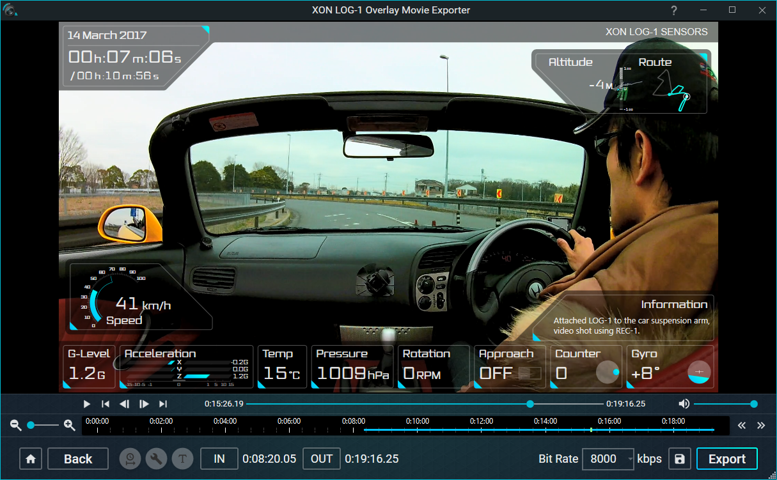Click the current time 0:15:26.19
Screen dimensions: 777x480
(224, 404)
